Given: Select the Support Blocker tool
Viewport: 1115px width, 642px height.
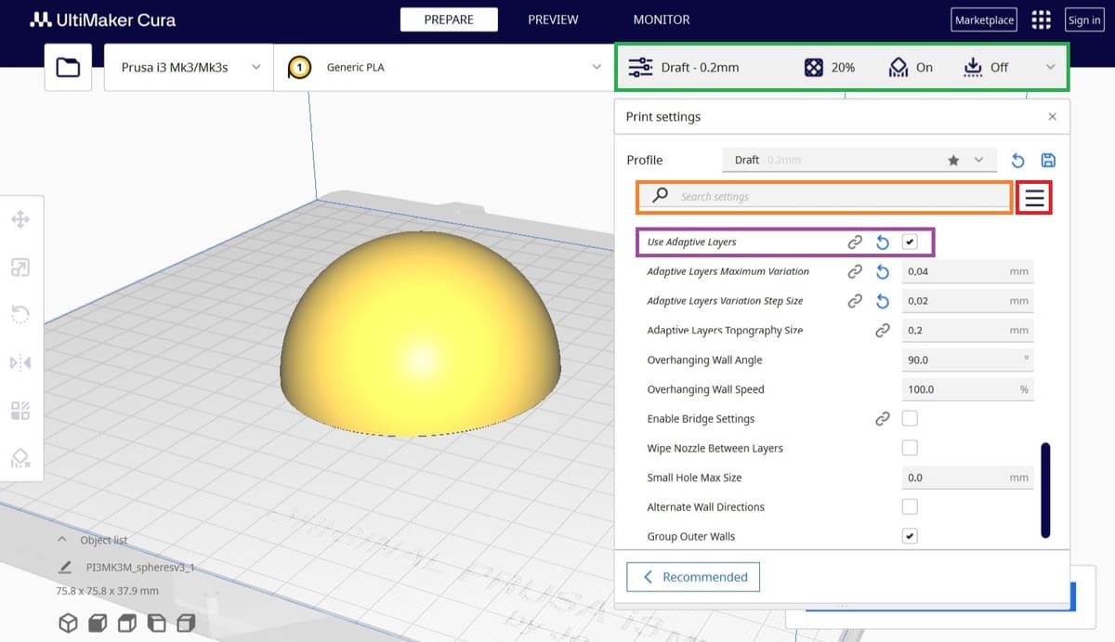Looking at the screenshot, I should click(x=20, y=458).
